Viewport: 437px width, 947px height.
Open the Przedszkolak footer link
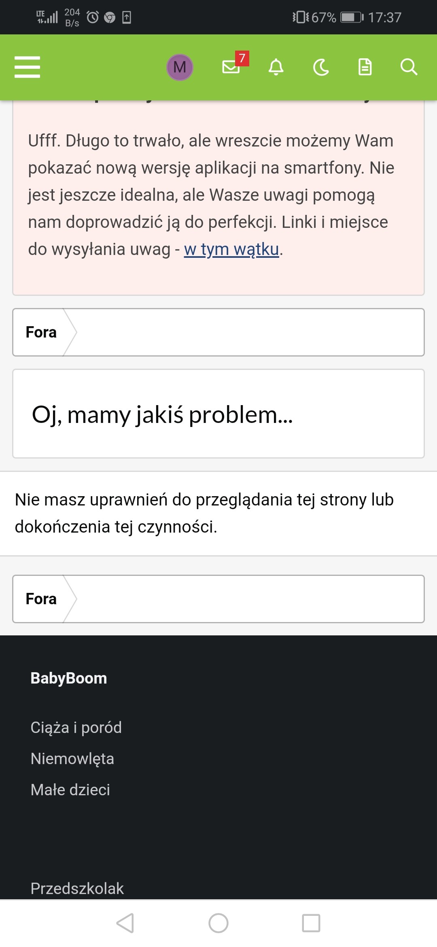(x=77, y=888)
